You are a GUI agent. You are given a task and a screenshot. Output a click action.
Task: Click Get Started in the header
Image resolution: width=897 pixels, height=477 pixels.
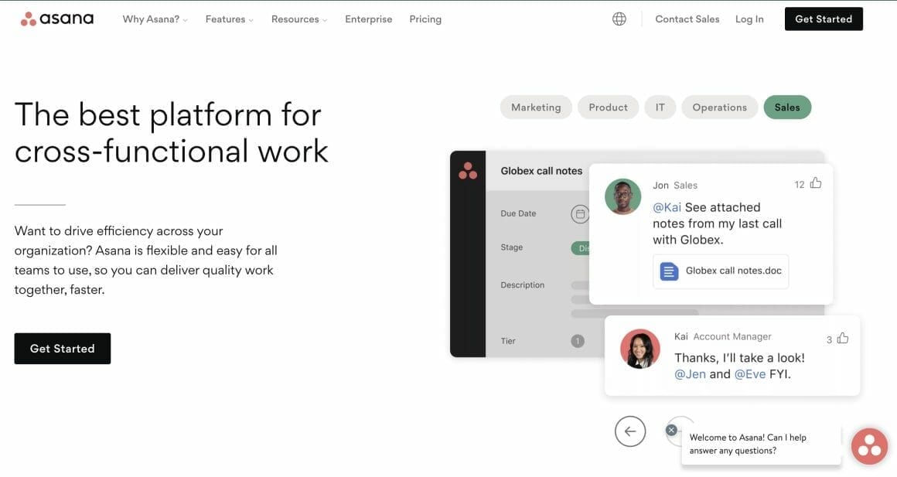(824, 19)
